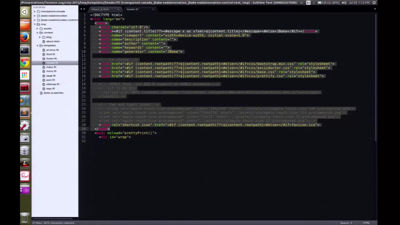The height and width of the screenshot is (225, 400).
Task: Open the Terminal from the dock
Action: pos(25,50)
